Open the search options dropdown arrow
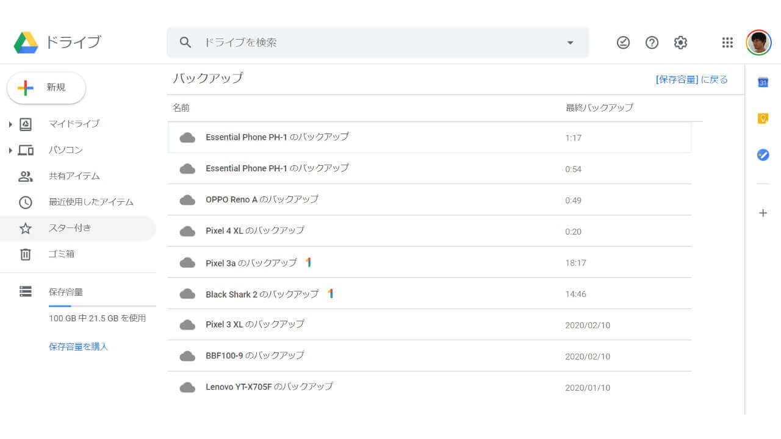This screenshot has width=781, height=439. click(x=570, y=43)
